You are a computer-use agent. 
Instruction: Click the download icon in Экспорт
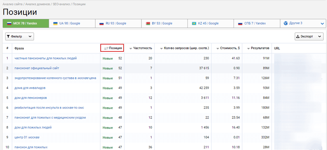298,36
